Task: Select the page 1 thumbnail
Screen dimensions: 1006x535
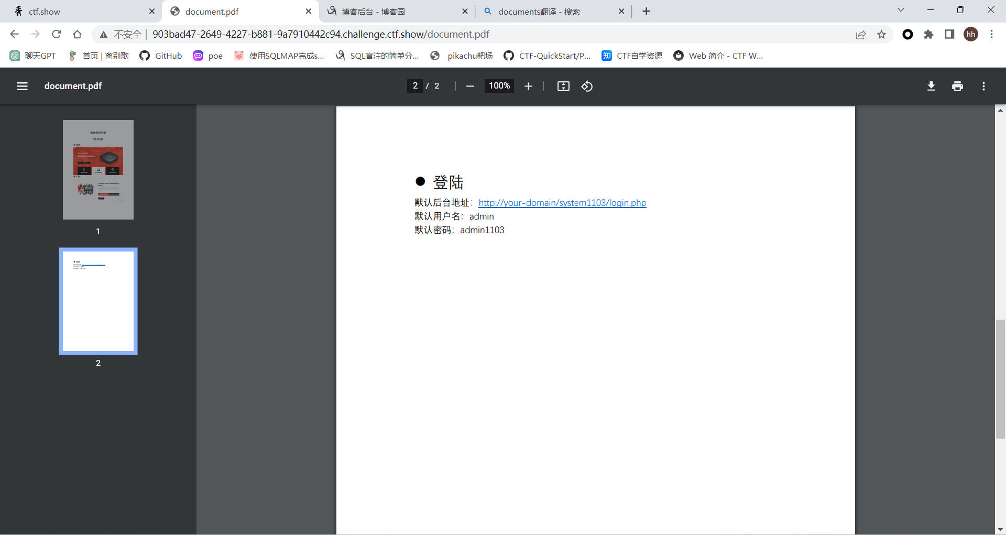Action: tap(98, 170)
